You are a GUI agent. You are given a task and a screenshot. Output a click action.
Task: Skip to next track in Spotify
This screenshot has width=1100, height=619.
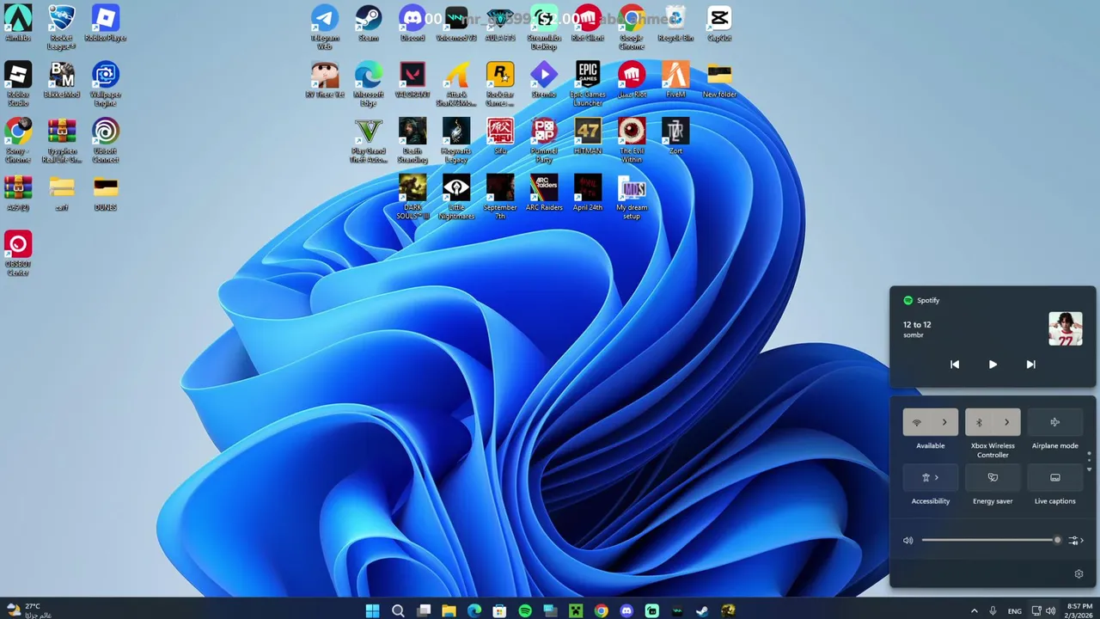(1030, 365)
